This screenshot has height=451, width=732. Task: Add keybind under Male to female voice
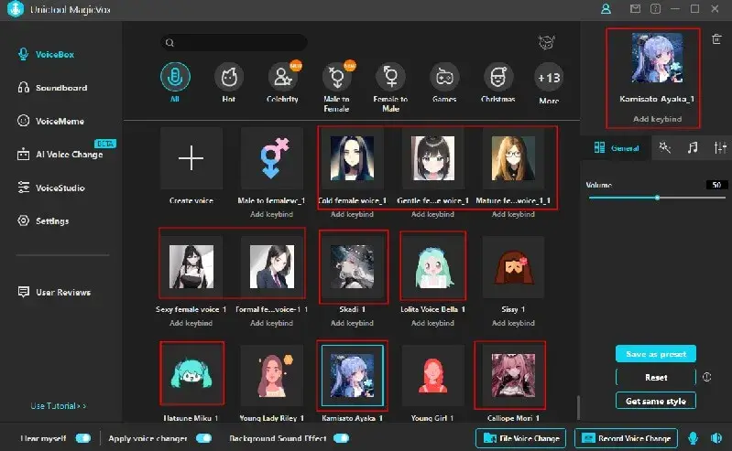coord(272,214)
